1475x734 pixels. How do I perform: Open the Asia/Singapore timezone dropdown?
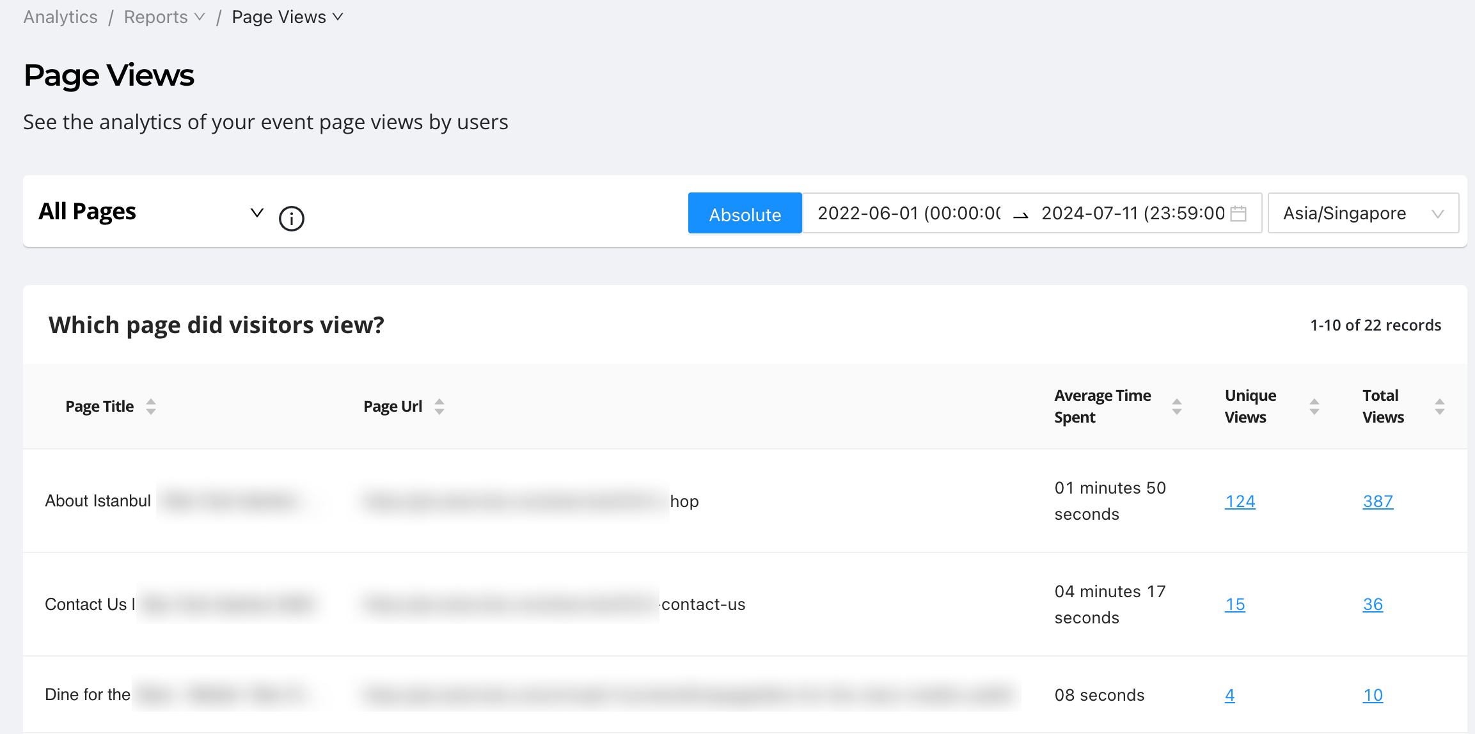click(x=1362, y=214)
